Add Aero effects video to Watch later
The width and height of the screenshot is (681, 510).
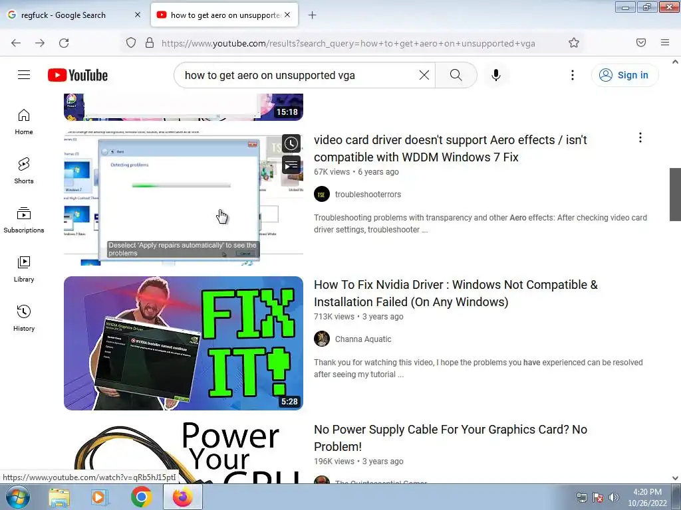pyautogui.click(x=291, y=143)
